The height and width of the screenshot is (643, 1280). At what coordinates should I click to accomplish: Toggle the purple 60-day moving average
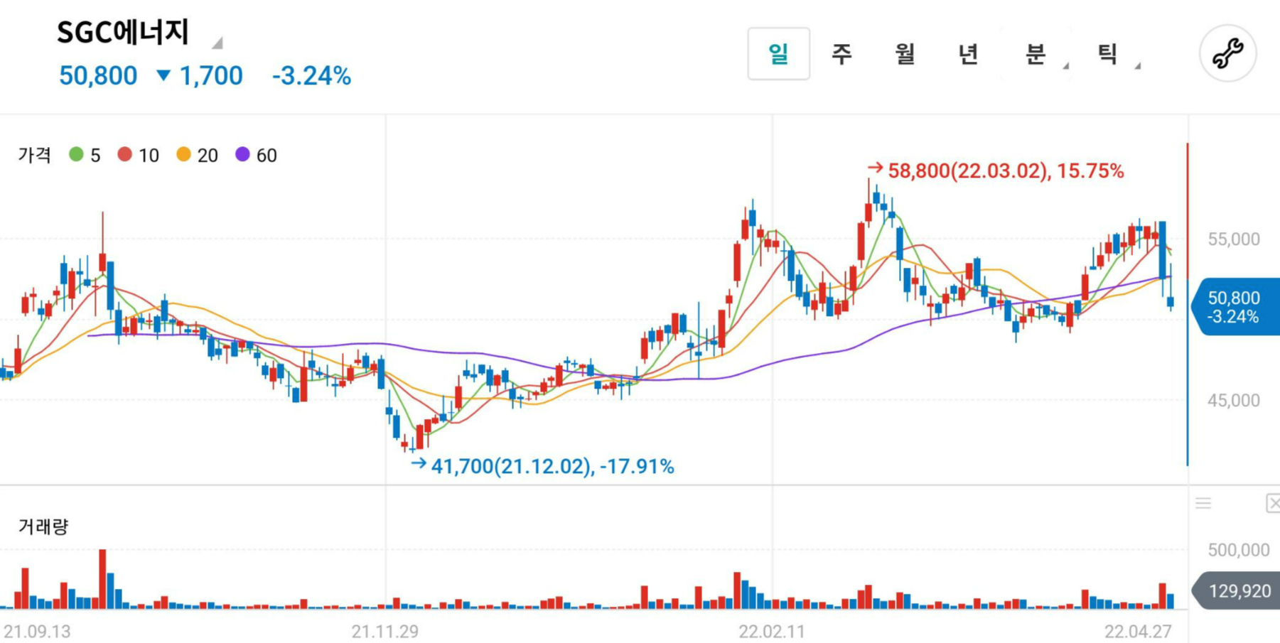[257, 155]
